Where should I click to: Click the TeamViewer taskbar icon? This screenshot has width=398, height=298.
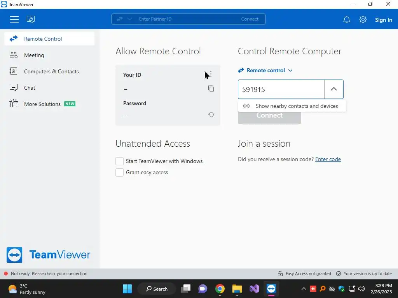pyautogui.click(x=271, y=289)
